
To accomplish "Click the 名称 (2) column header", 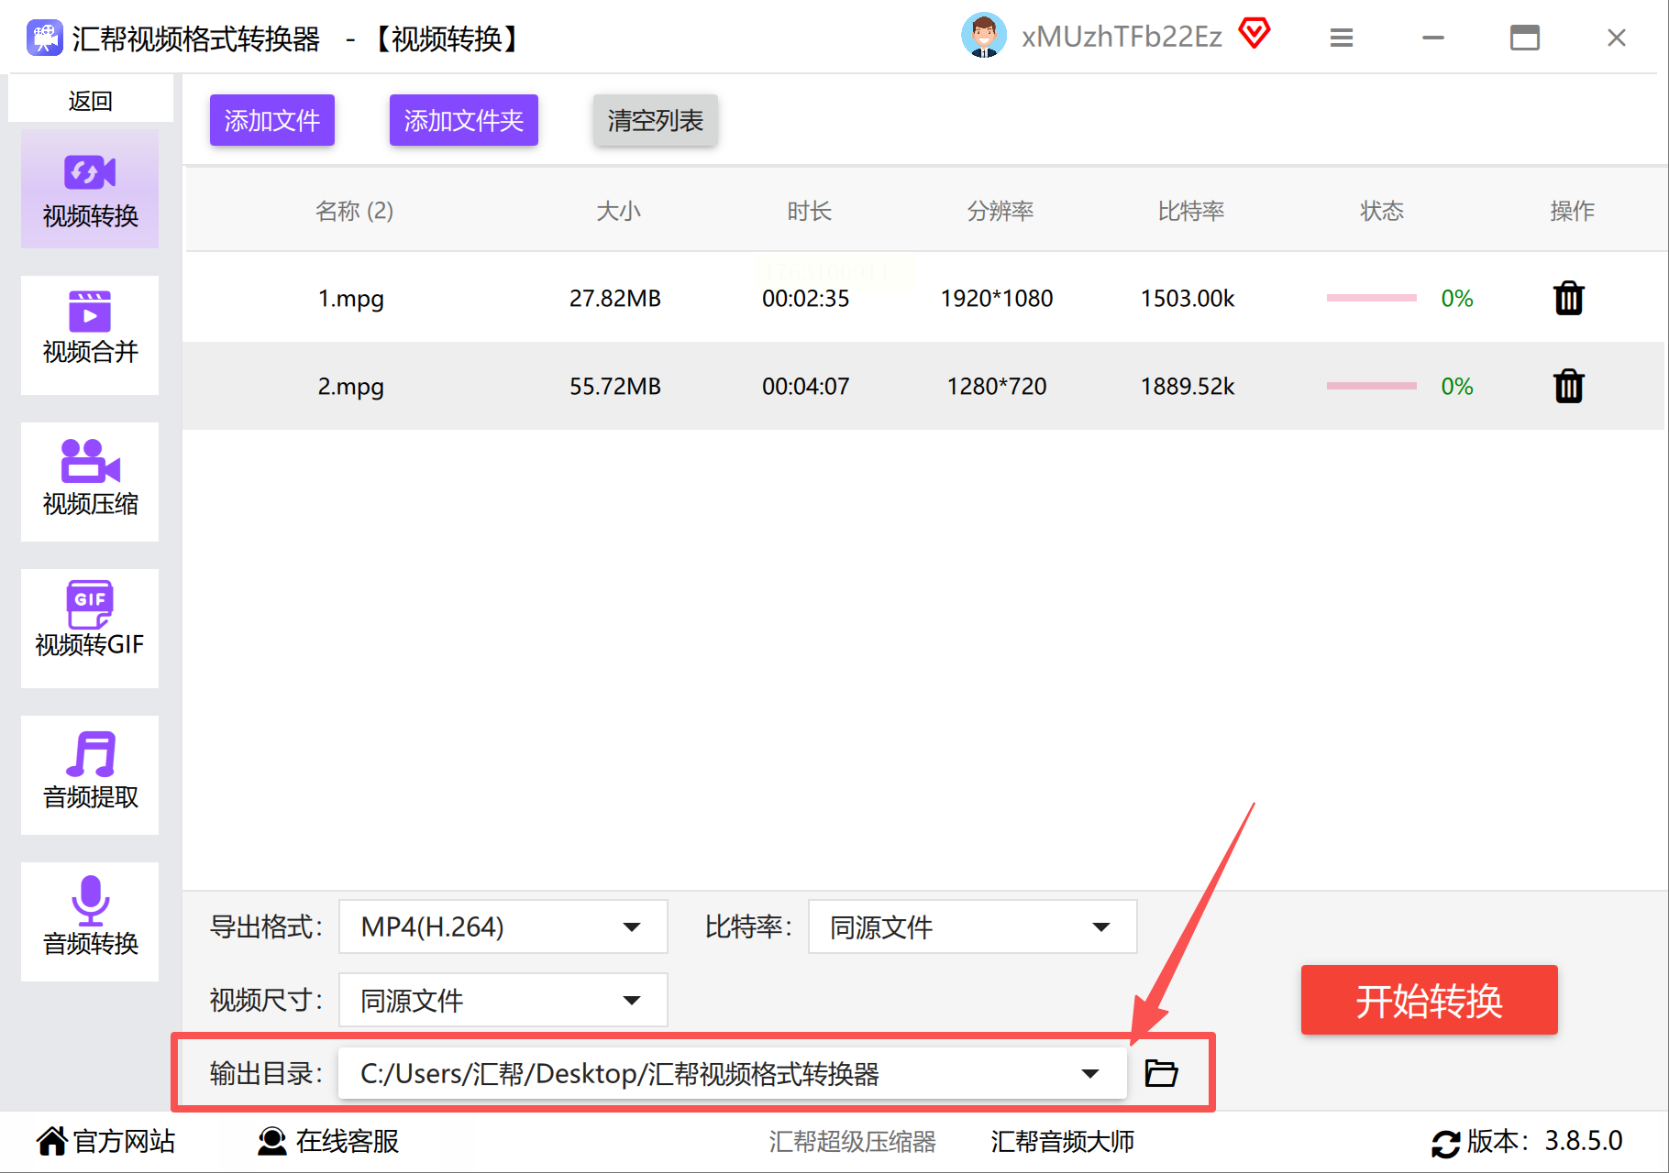I will coord(354,211).
